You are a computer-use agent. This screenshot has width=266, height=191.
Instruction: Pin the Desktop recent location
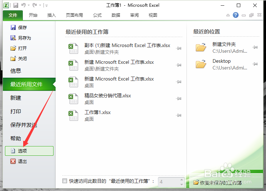coord(255,64)
